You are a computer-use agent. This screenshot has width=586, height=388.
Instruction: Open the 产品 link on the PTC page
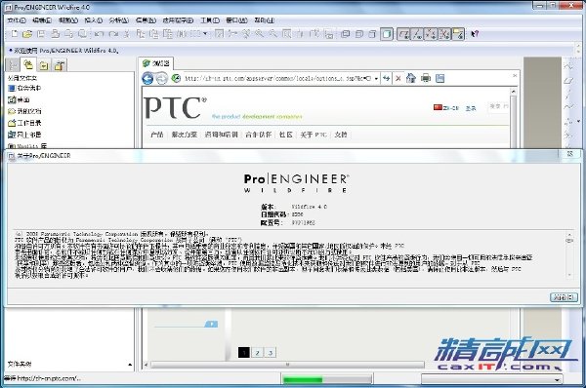157,135
